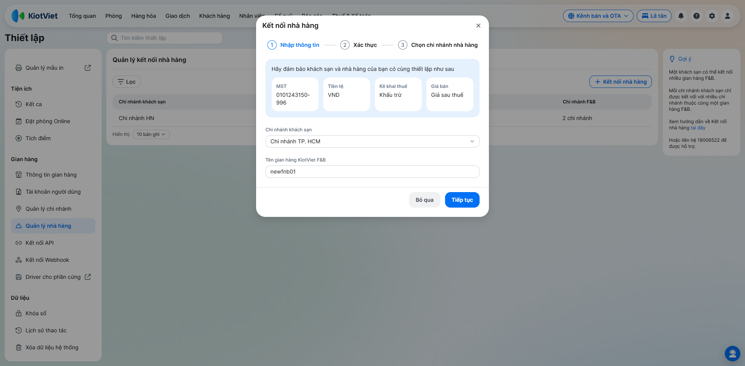Click the Khóa sổ lock icon
The width and height of the screenshot is (745, 366).
[x=19, y=313]
